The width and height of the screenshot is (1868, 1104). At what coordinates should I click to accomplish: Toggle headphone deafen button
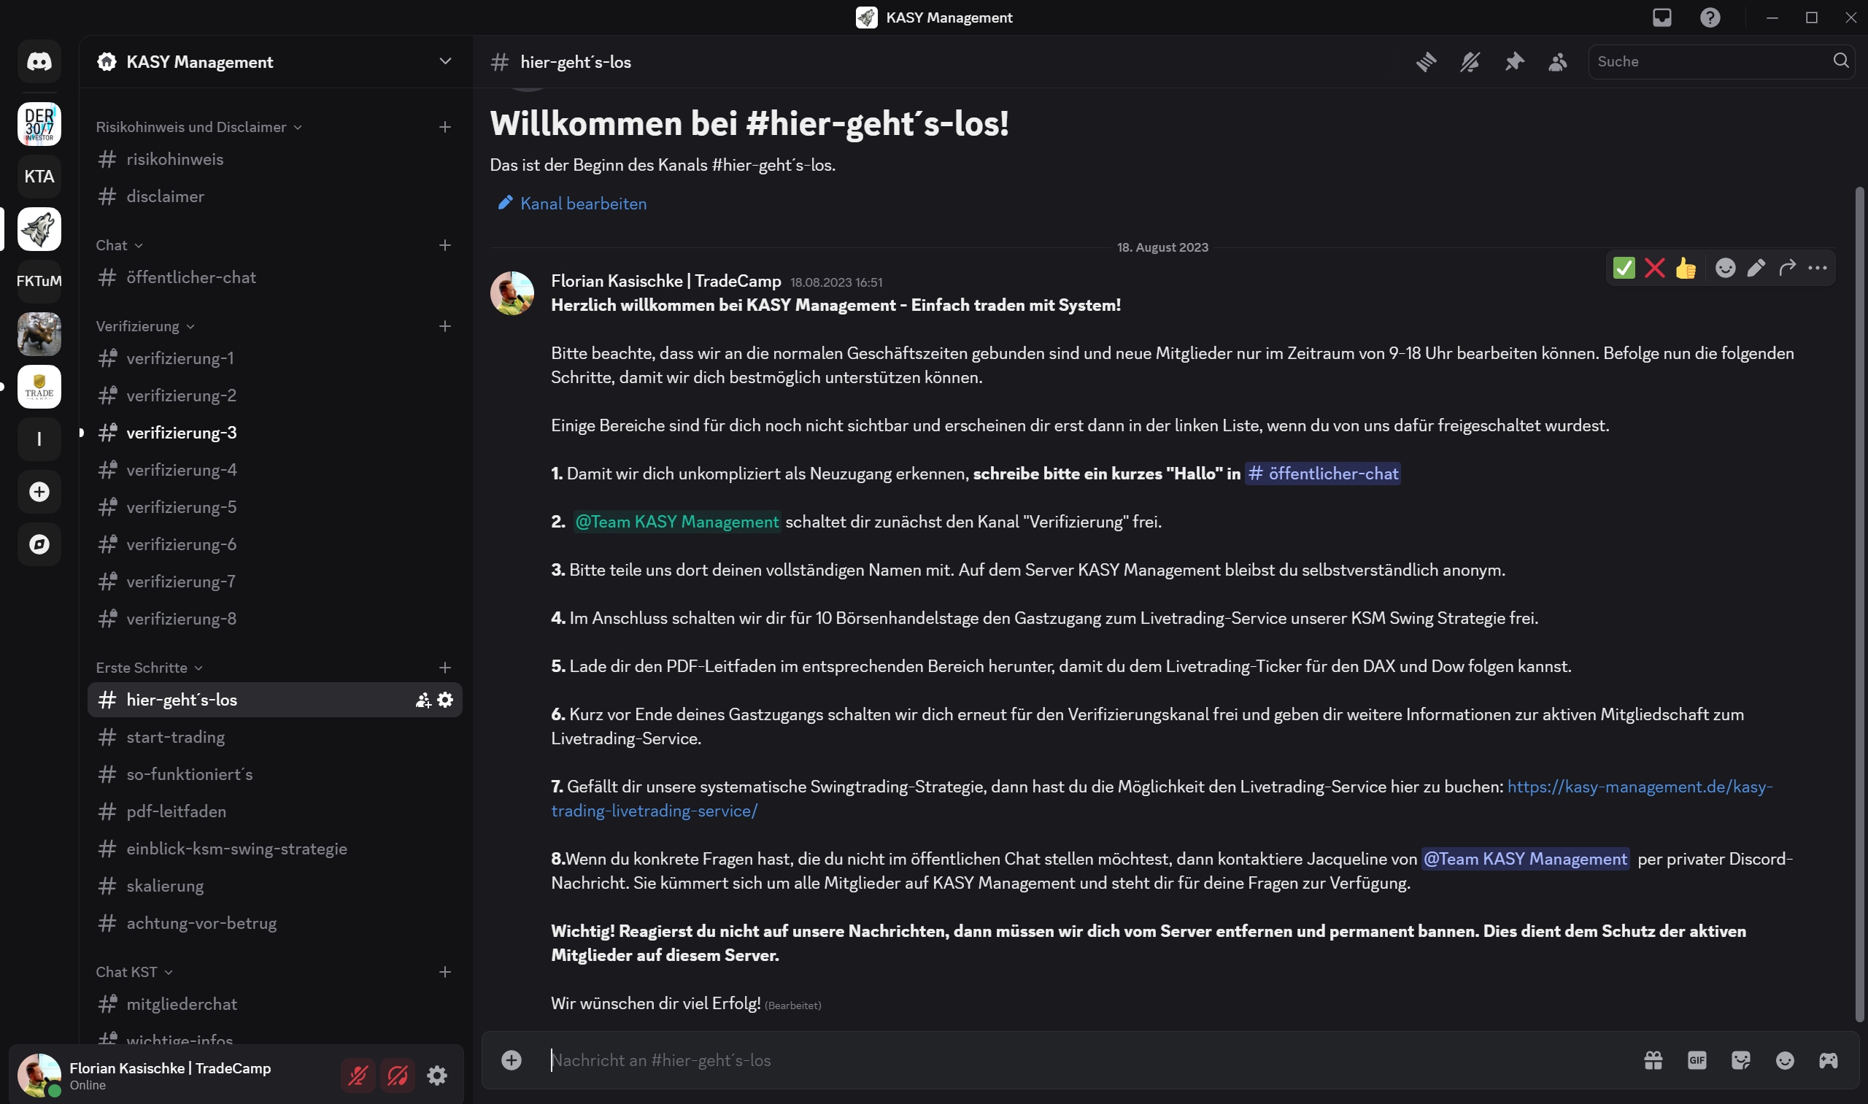(397, 1076)
